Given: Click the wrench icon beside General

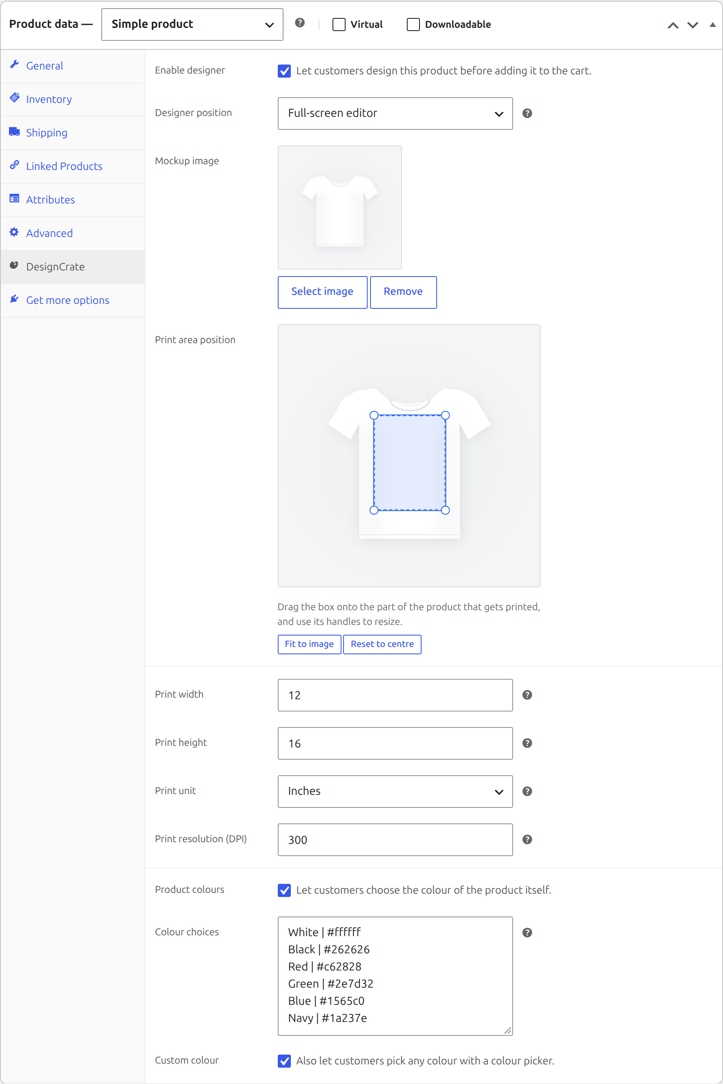Looking at the screenshot, I should 14,65.
